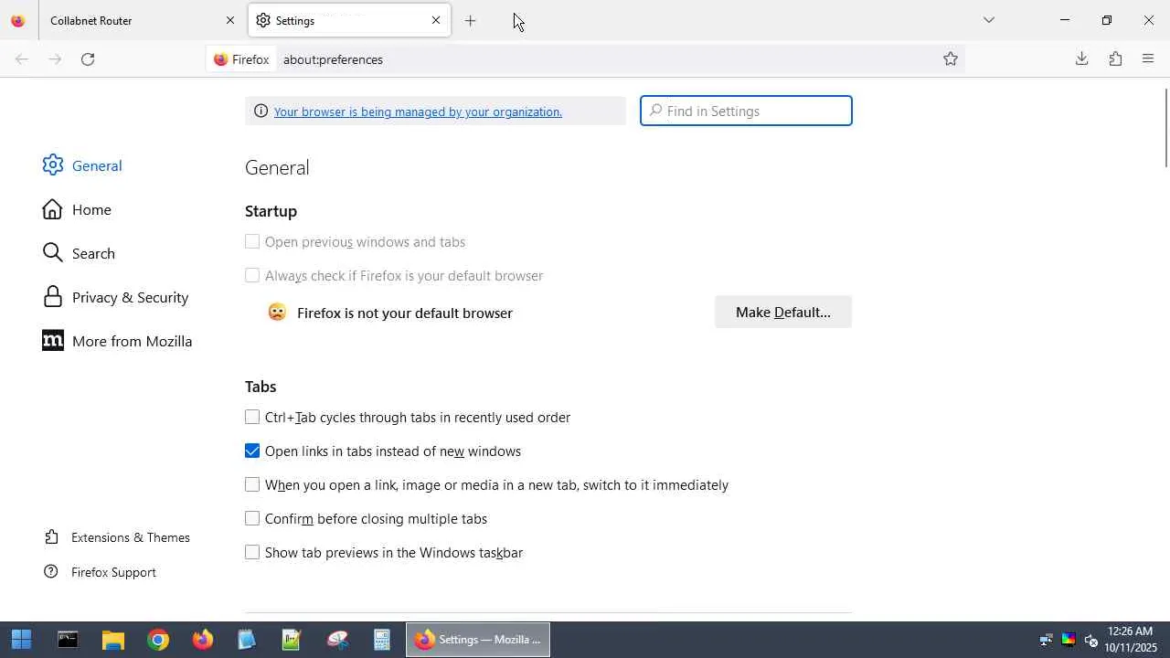The width and height of the screenshot is (1170, 658).
Task: Click the network icon in system tray
Action: click(1047, 640)
